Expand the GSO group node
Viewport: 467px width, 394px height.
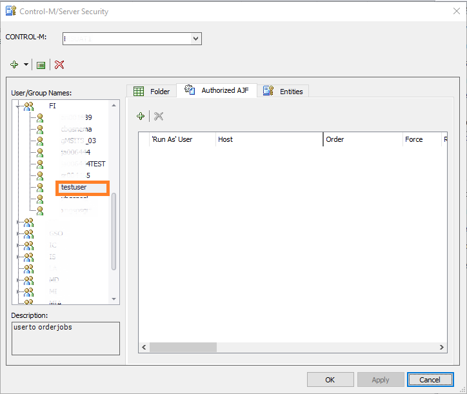tap(18, 234)
